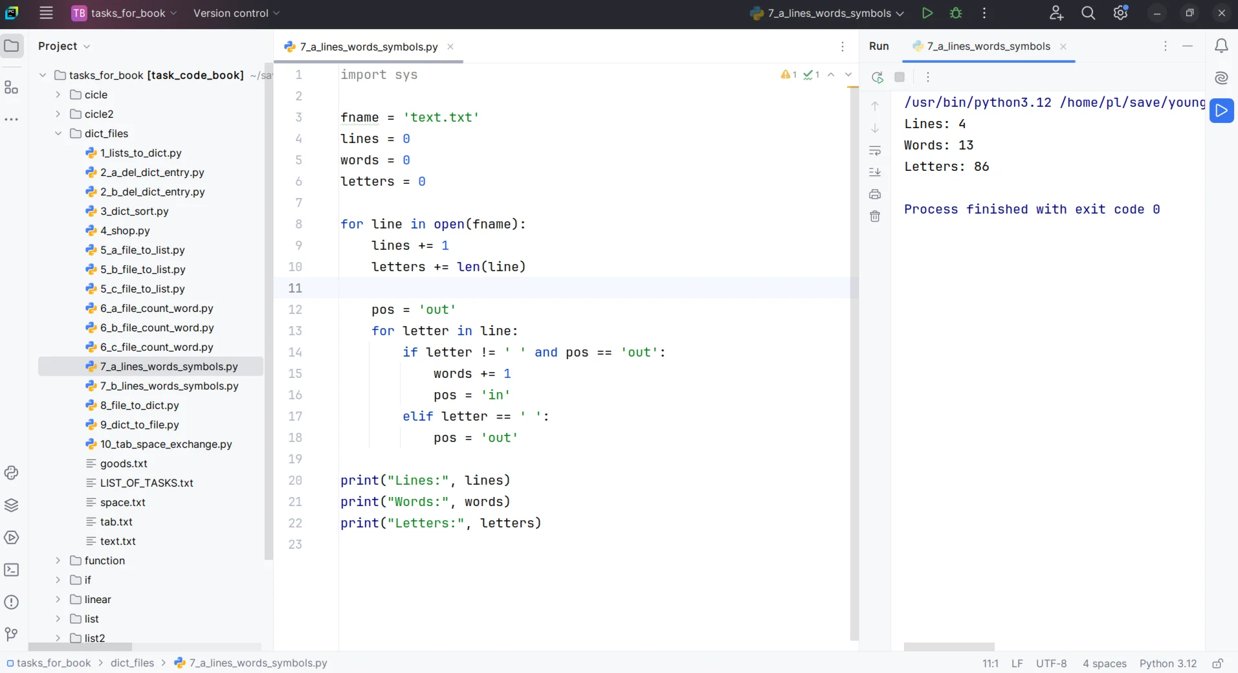Clear the run console output with trash icon

pos(875,216)
